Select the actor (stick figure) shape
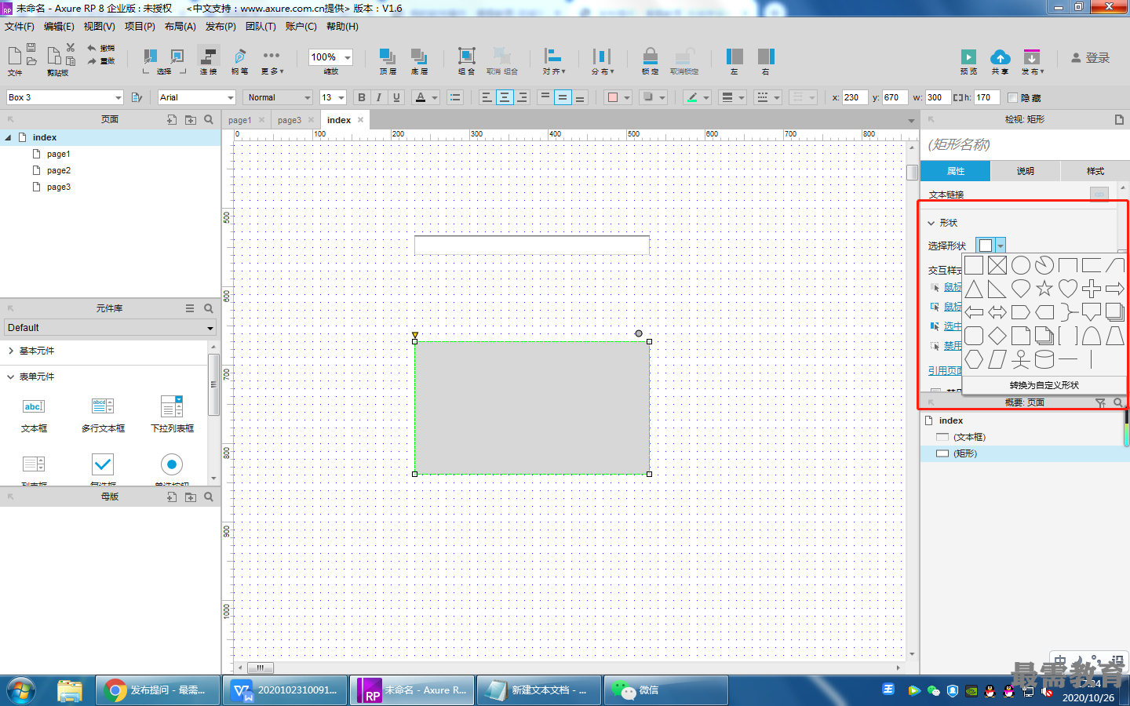 (1021, 359)
